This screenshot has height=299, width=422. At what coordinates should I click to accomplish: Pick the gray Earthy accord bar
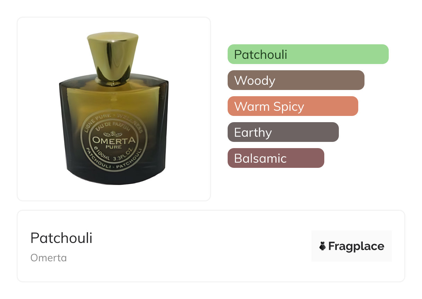pyautogui.click(x=283, y=132)
